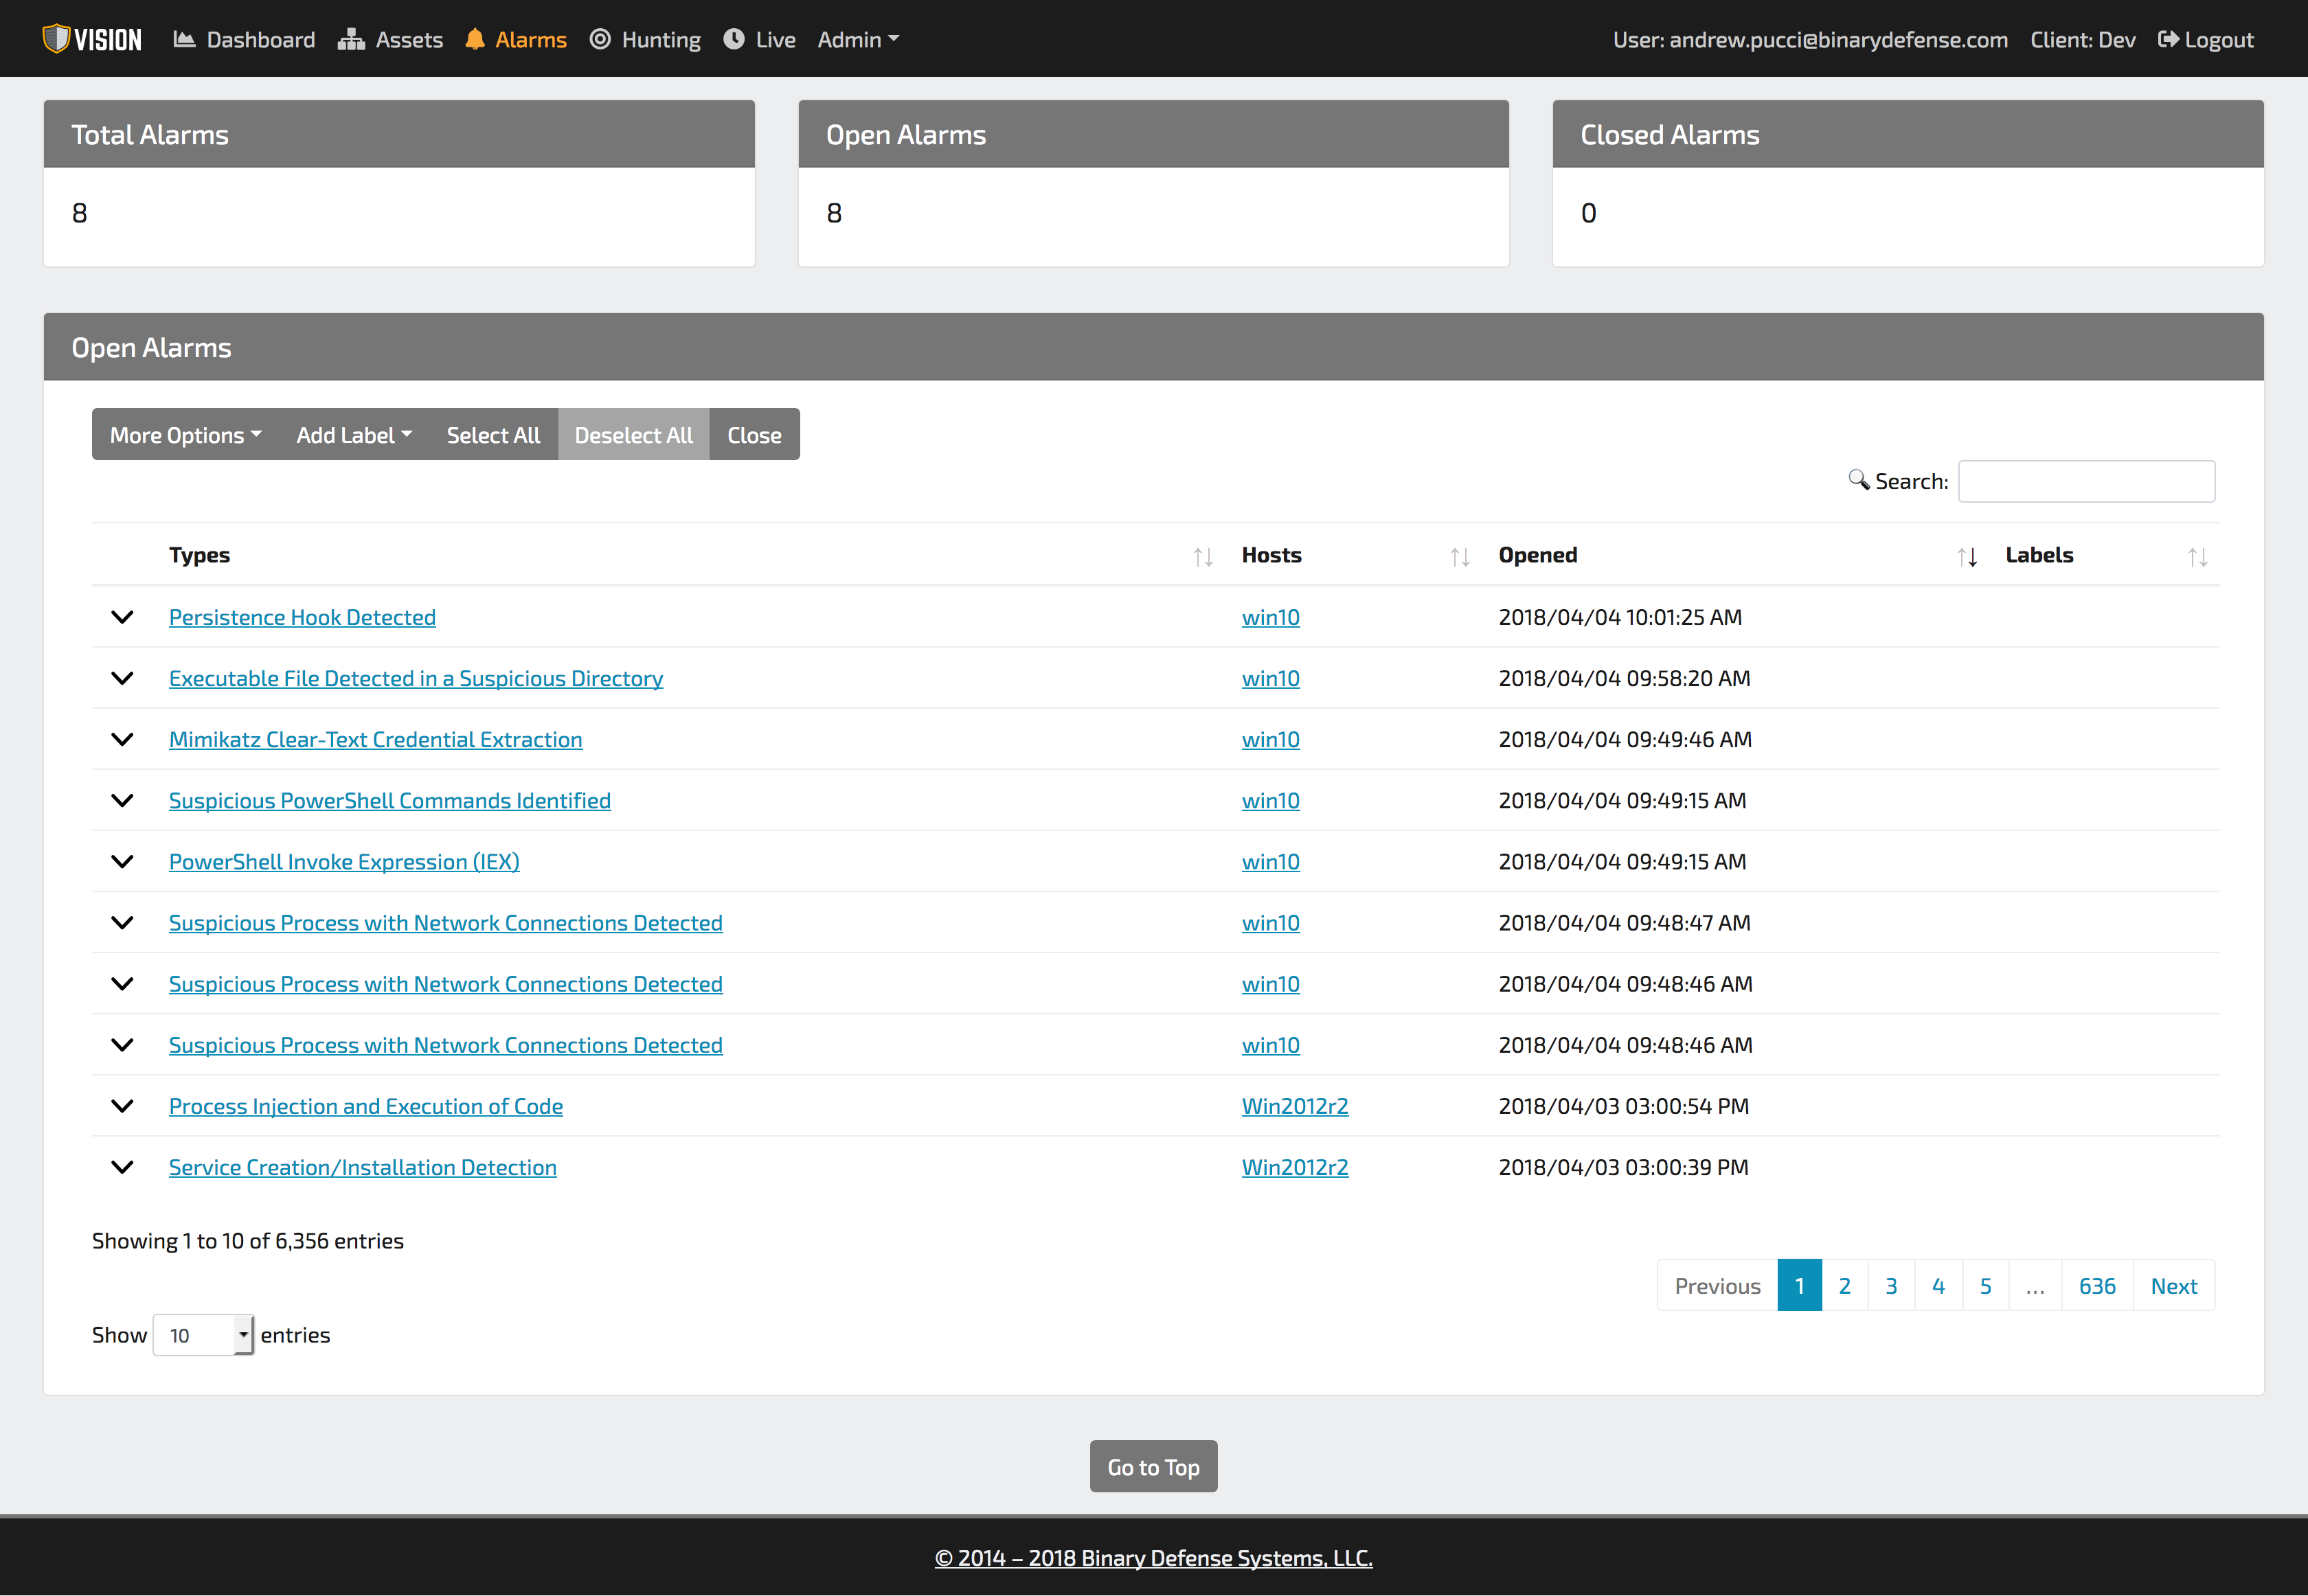Open Win2012r2 host for Service Creation row
Image resolution: width=2308 pixels, height=1596 pixels.
pyautogui.click(x=1295, y=1167)
